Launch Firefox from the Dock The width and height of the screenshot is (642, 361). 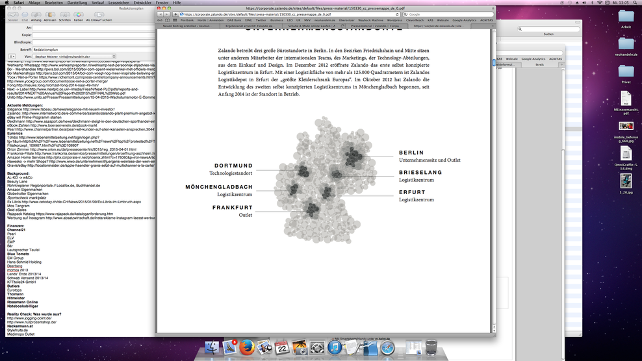[247, 347]
